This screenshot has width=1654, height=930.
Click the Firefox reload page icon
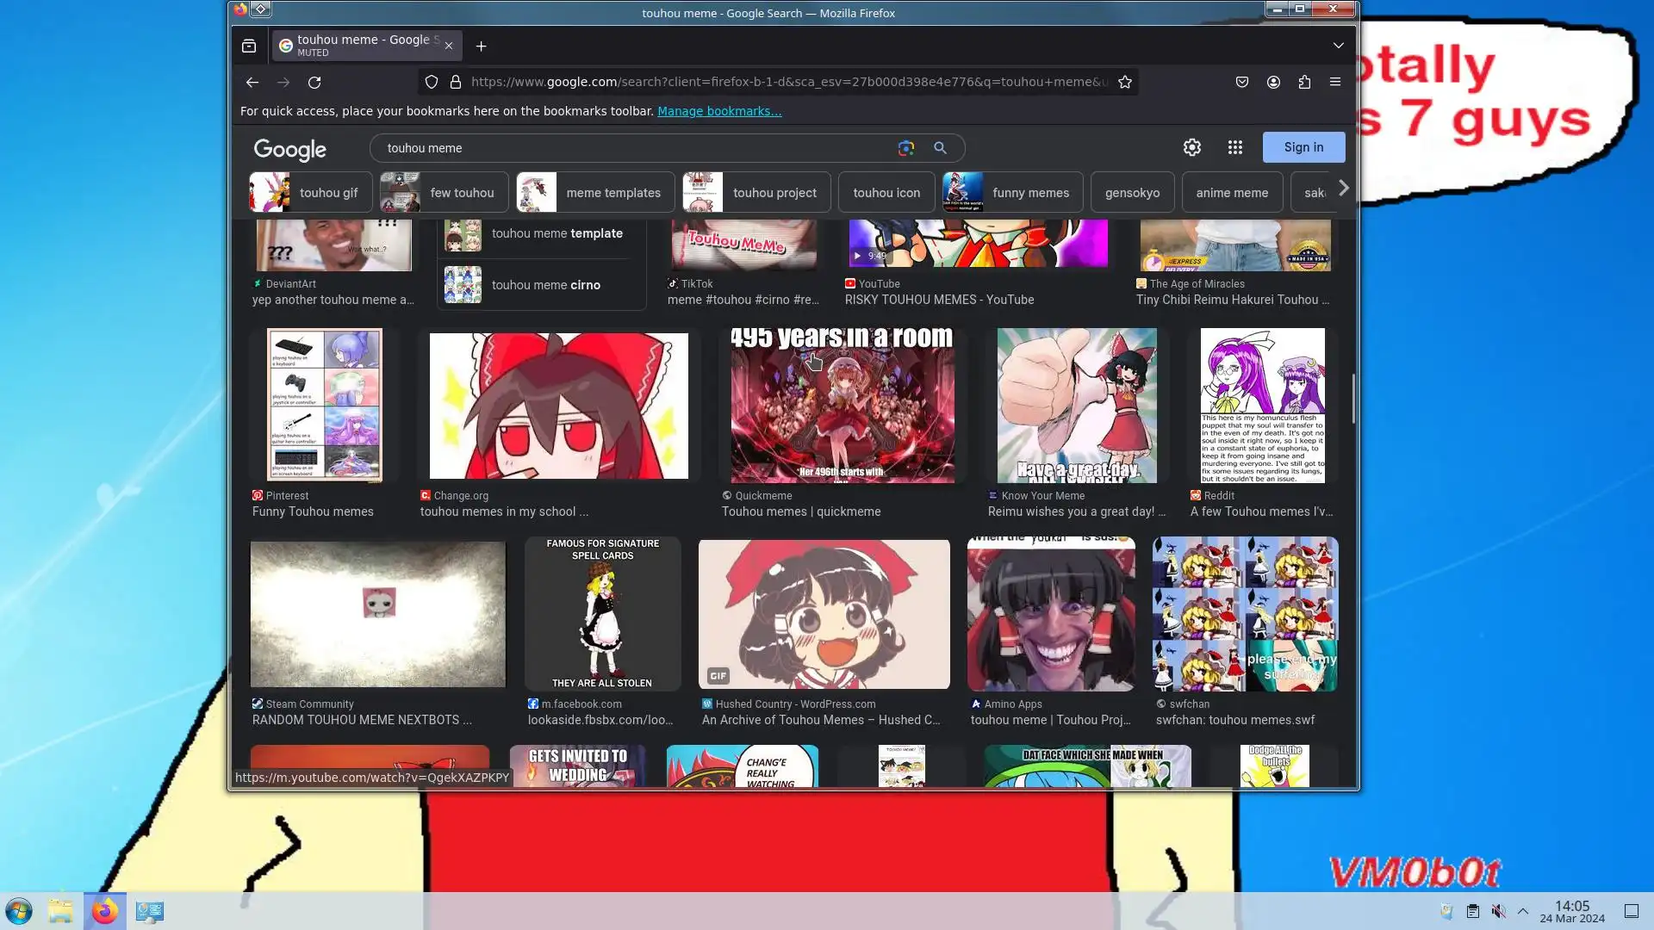point(314,82)
